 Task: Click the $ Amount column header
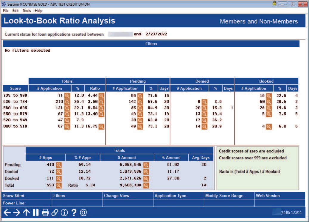(x=127, y=158)
